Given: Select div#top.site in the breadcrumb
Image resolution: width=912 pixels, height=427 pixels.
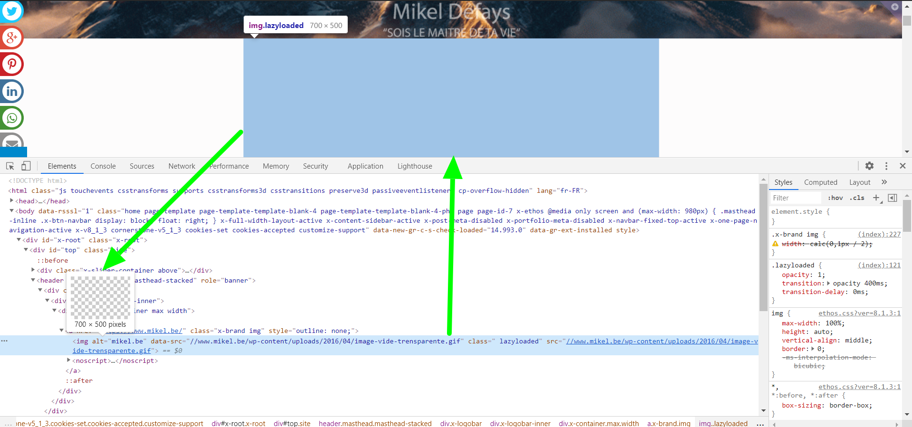Looking at the screenshot, I should tap(292, 423).
